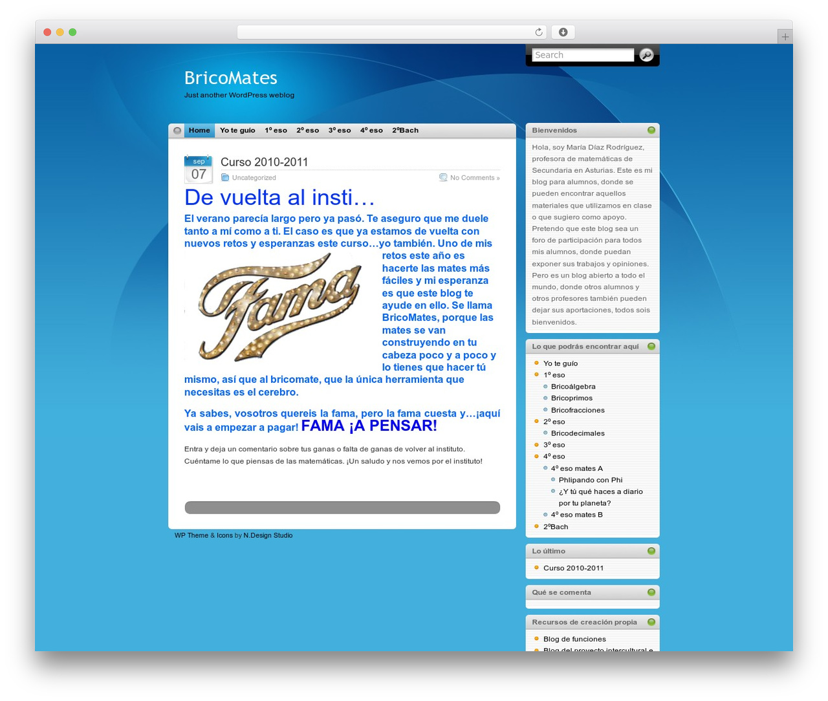828x701 pixels.
Task: Click the N.Design Studio footer link
Action: (x=268, y=535)
